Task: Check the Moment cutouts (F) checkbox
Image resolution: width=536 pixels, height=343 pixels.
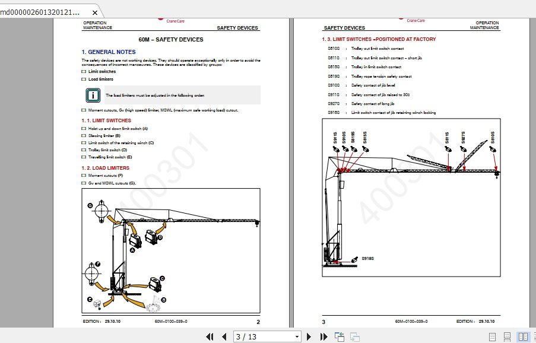Action: pyautogui.click(x=83, y=175)
